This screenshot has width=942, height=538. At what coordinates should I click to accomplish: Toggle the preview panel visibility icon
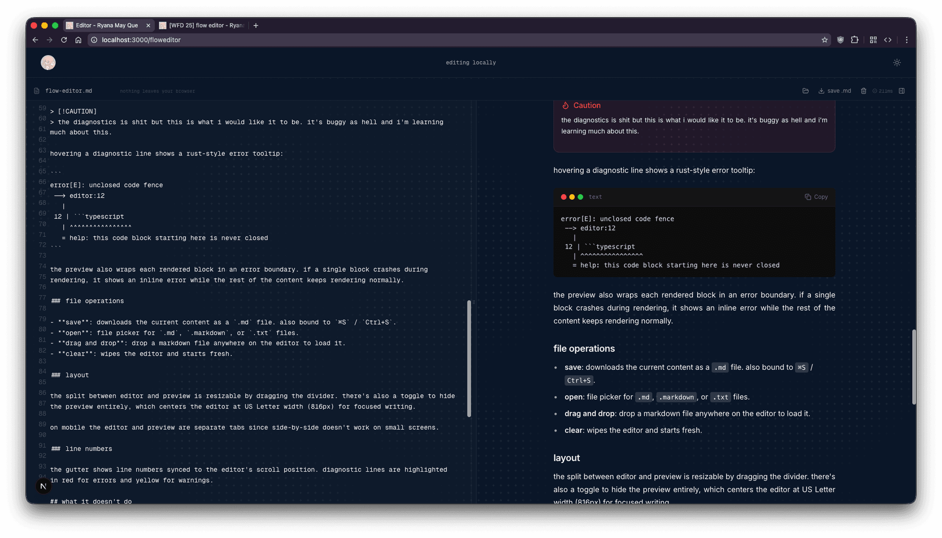(902, 91)
